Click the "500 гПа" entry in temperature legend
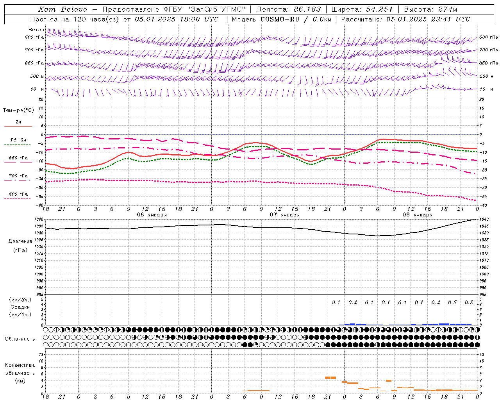 [x=18, y=194]
